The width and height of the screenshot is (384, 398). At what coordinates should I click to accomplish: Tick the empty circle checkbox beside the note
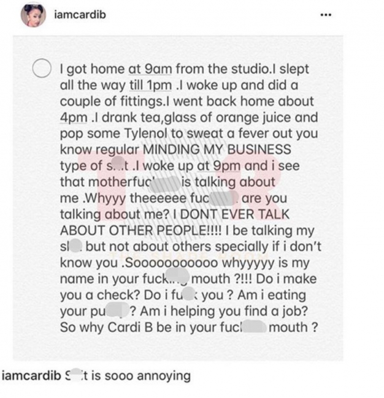(x=42, y=69)
